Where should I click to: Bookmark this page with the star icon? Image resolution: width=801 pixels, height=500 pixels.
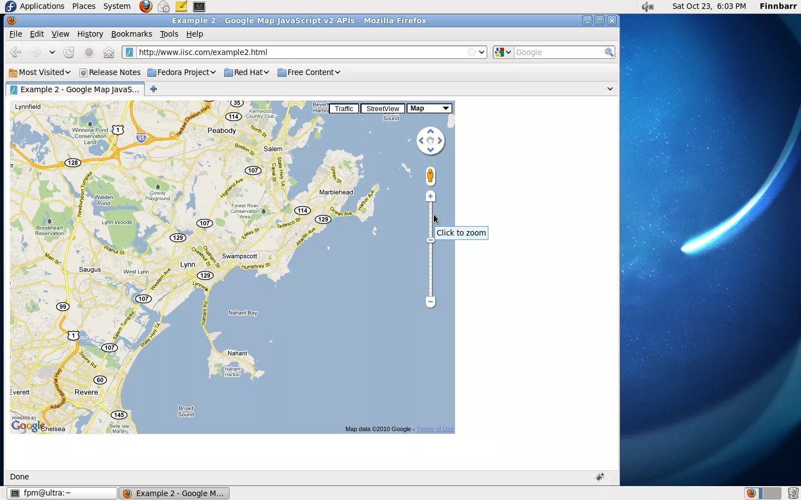(x=472, y=52)
